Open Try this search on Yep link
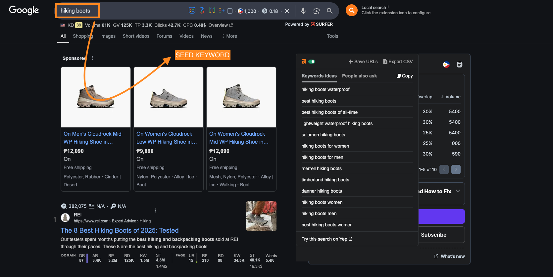This screenshot has height=277, width=553. [327, 239]
